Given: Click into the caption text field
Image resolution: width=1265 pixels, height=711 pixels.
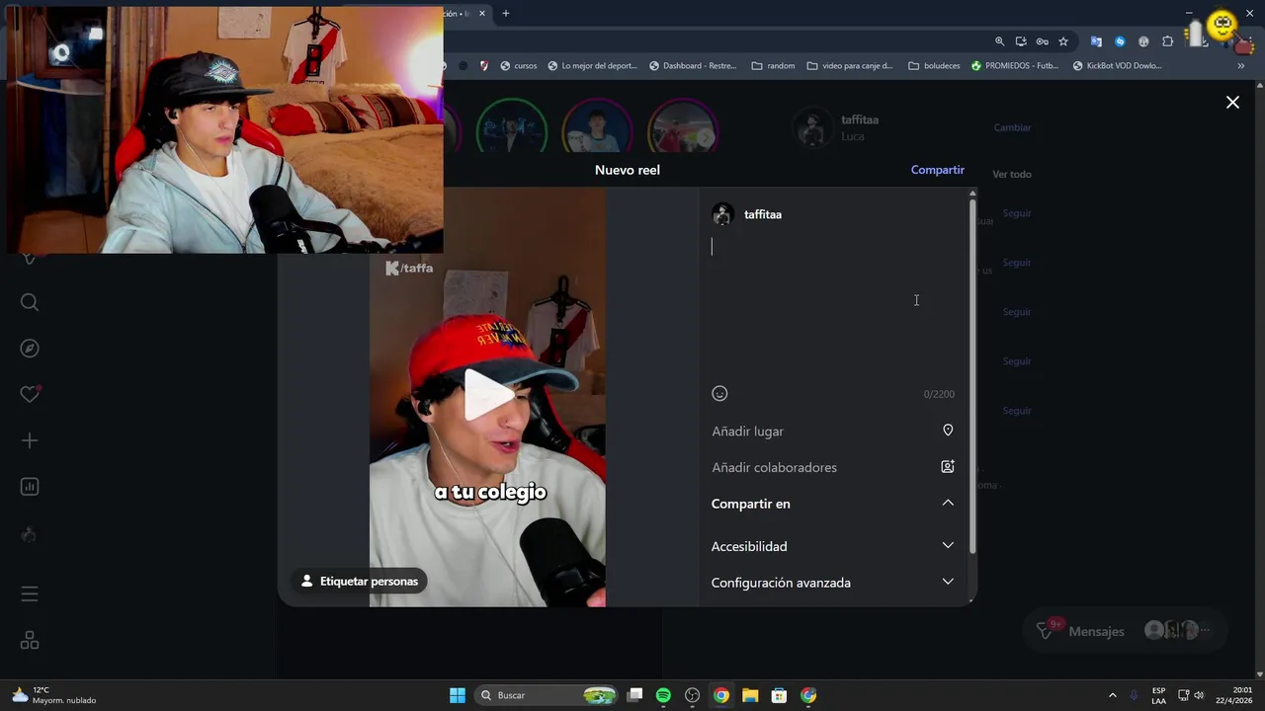Looking at the screenshot, I should (x=833, y=306).
